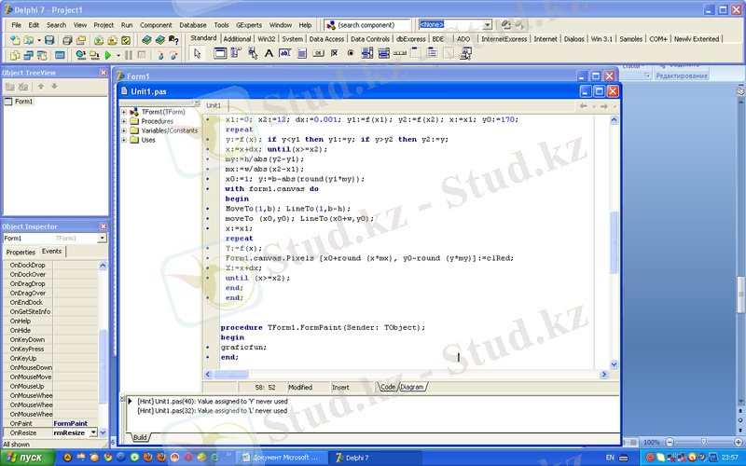The height and width of the screenshot is (466, 746).
Task: Expand the Variables/Constants tree node
Action: [124, 130]
